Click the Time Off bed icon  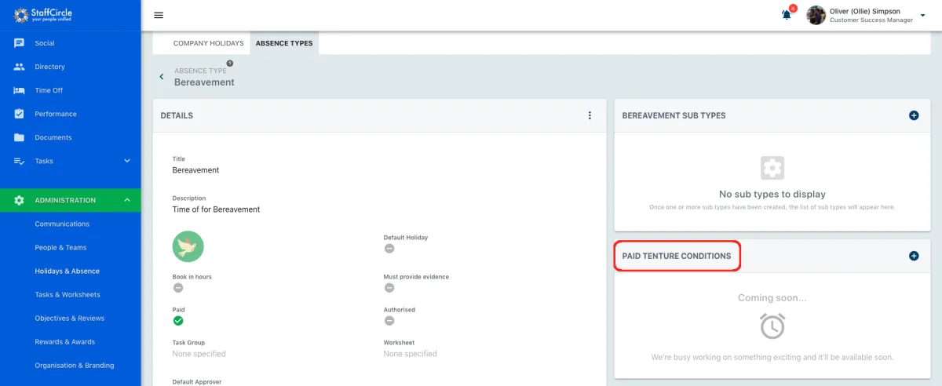click(19, 90)
